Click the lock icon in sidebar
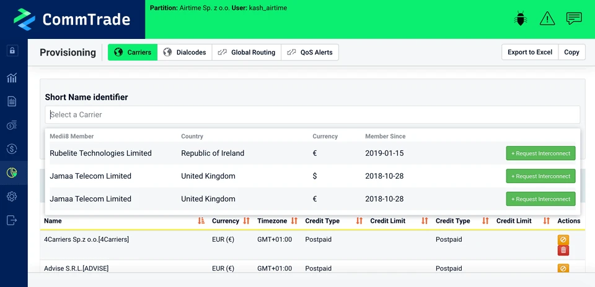The width and height of the screenshot is (595, 287). [x=12, y=51]
